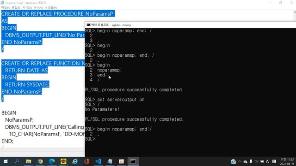Click 'No Paramaters!' output in the console

tap(102, 109)
